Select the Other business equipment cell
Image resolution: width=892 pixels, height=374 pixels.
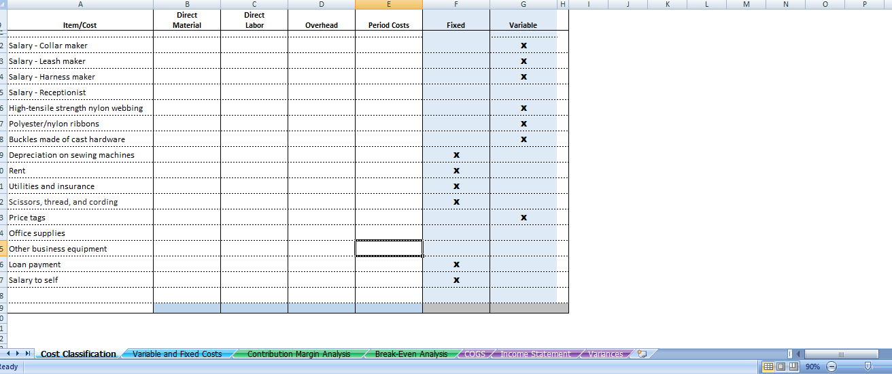tap(80, 249)
